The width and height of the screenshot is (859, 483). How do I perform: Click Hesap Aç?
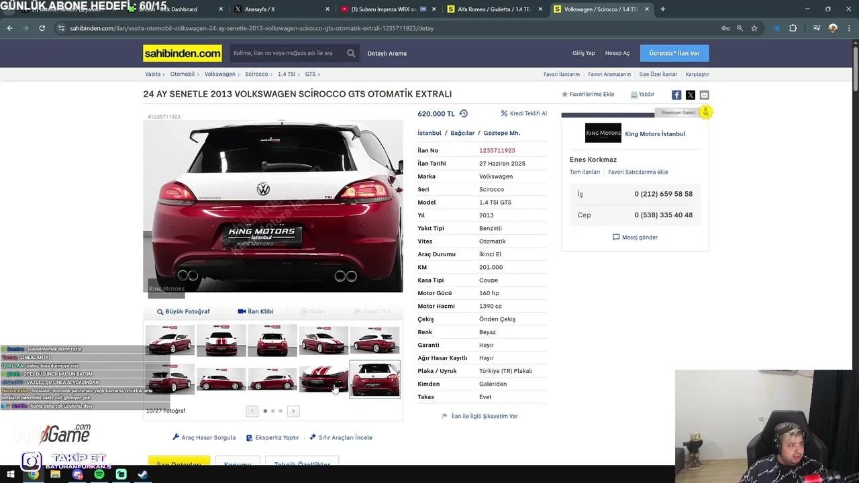tap(617, 53)
